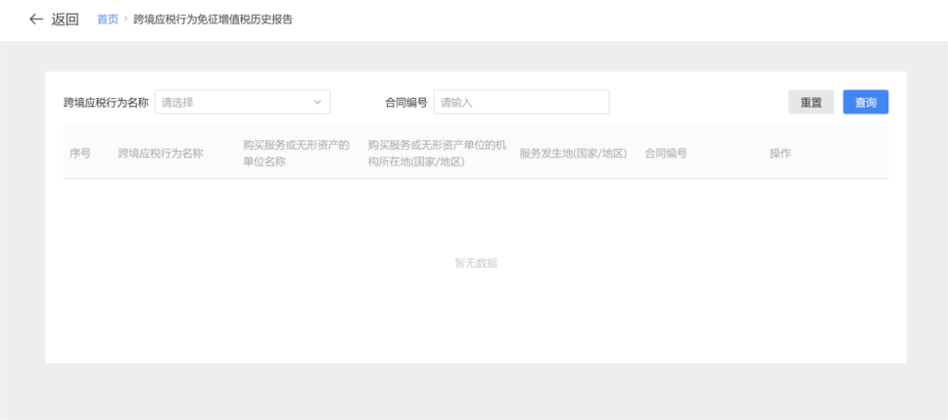Click the 机构所在地(国家/地区) column header

point(436,153)
